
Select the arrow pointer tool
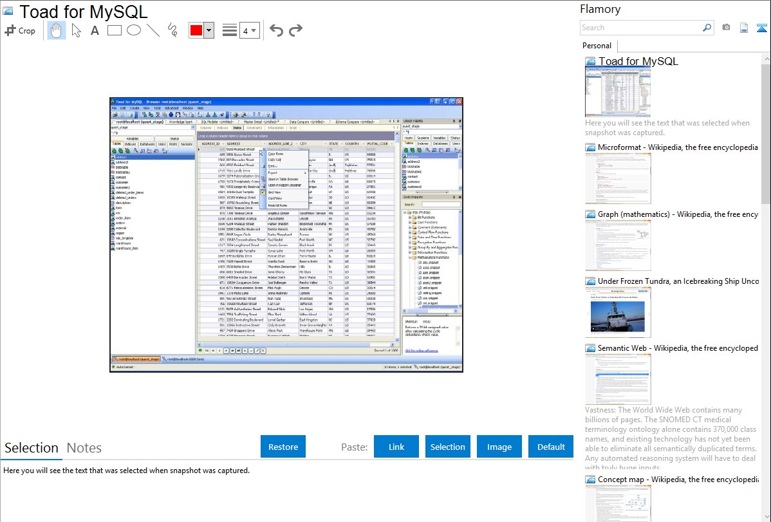tap(76, 30)
